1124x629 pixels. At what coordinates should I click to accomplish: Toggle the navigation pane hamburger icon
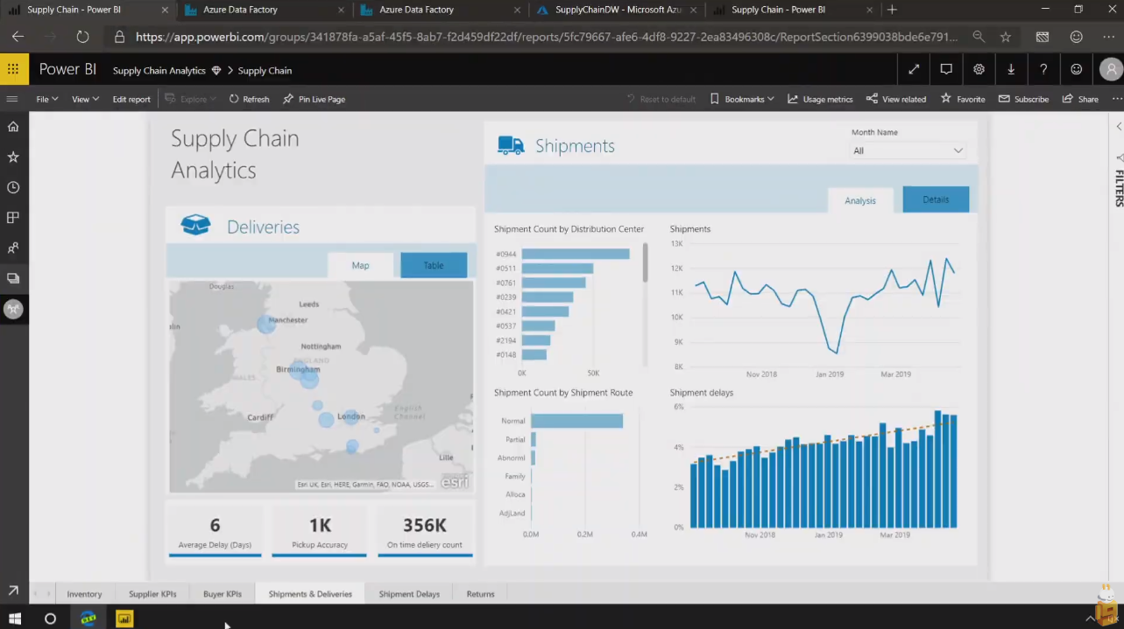[x=12, y=99]
